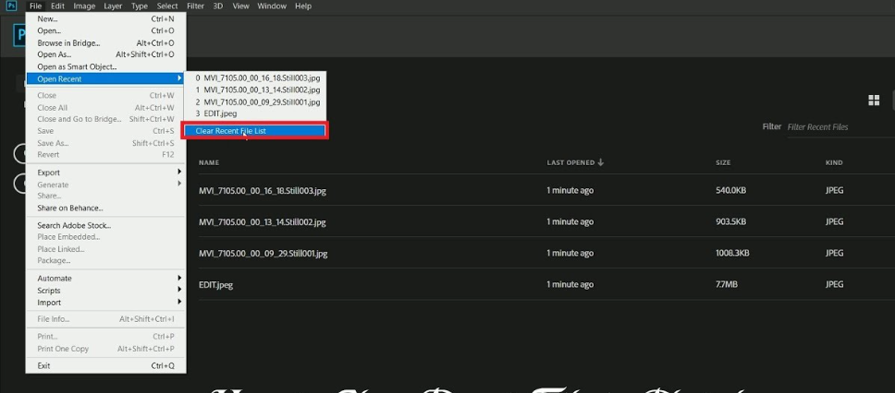Click the Last Opened sort arrow
The image size is (895, 393).
point(601,163)
